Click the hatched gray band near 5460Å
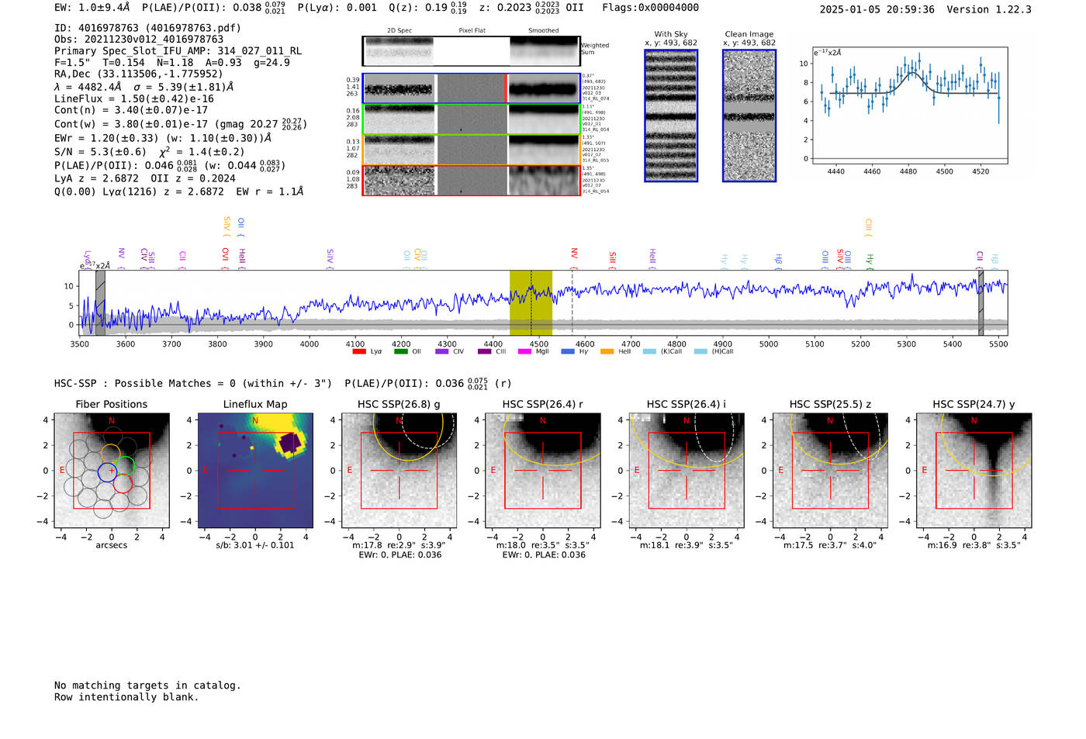The width and height of the screenshot is (1086, 739). click(x=981, y=302)
